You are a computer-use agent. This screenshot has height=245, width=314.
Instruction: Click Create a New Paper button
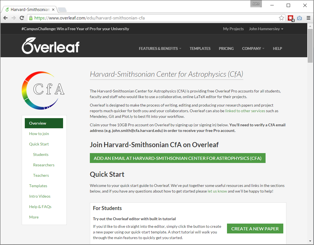coord(255,229)
